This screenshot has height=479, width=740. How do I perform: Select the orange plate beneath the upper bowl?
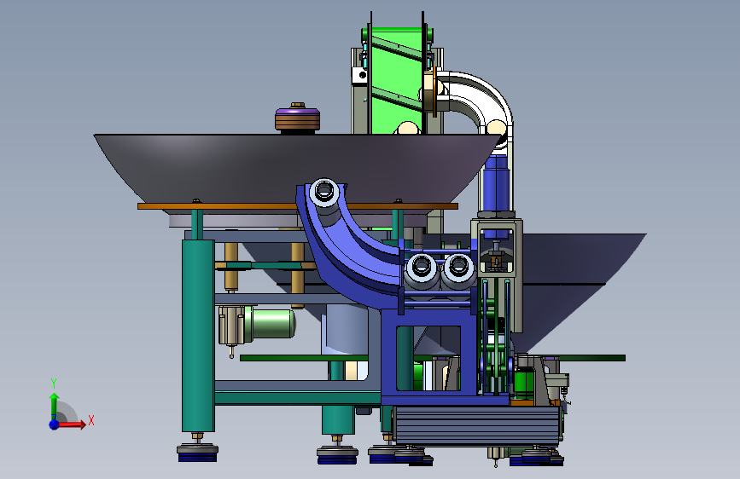297,206
